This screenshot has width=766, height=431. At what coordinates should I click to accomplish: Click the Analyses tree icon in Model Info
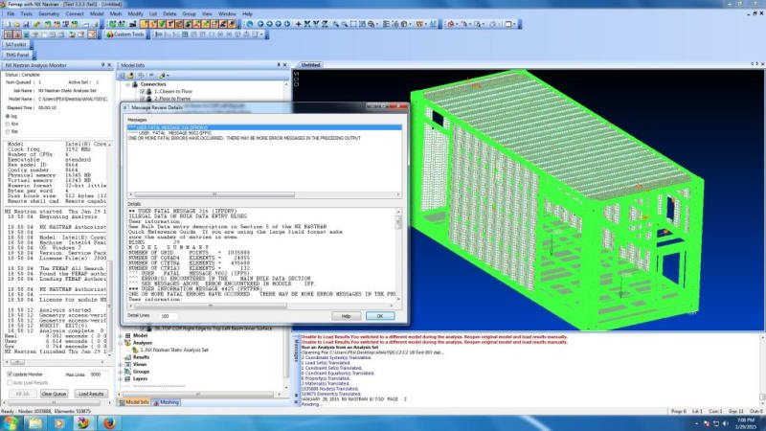(x=128, y=343)
